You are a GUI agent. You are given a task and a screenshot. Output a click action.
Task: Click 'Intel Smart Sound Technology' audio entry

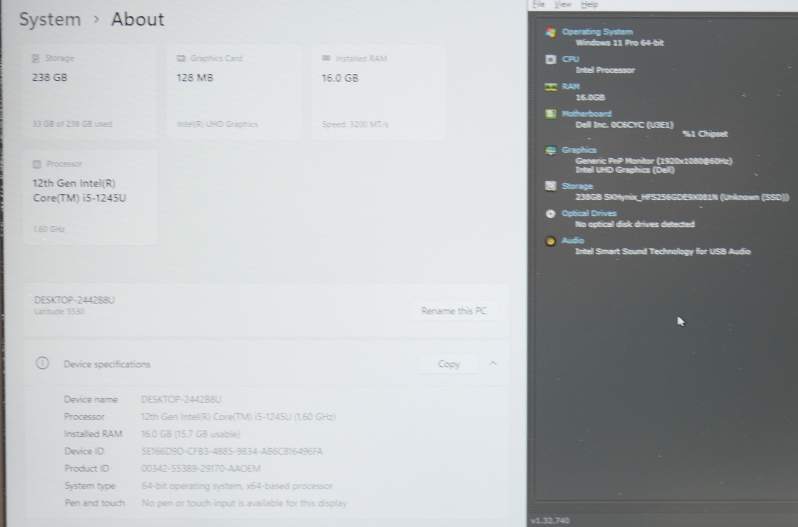coord(663,251)
